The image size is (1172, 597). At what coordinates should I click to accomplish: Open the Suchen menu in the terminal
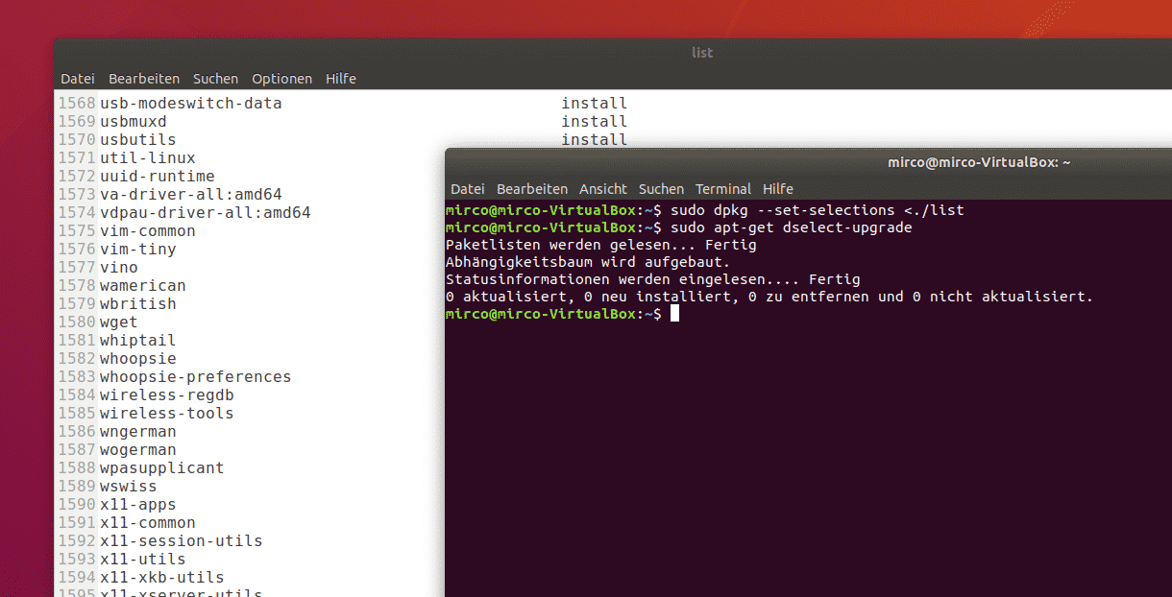(x=661, y=189)
